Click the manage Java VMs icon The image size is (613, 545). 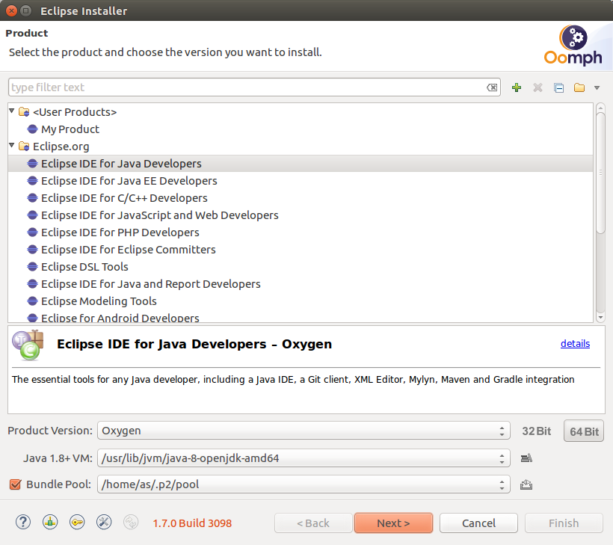tap(526, 458)
